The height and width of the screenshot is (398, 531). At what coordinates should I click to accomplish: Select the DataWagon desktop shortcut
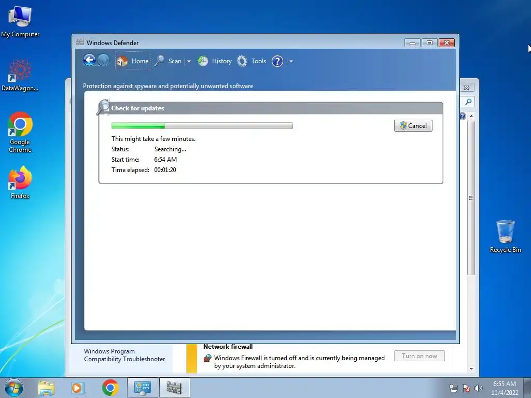20,76
